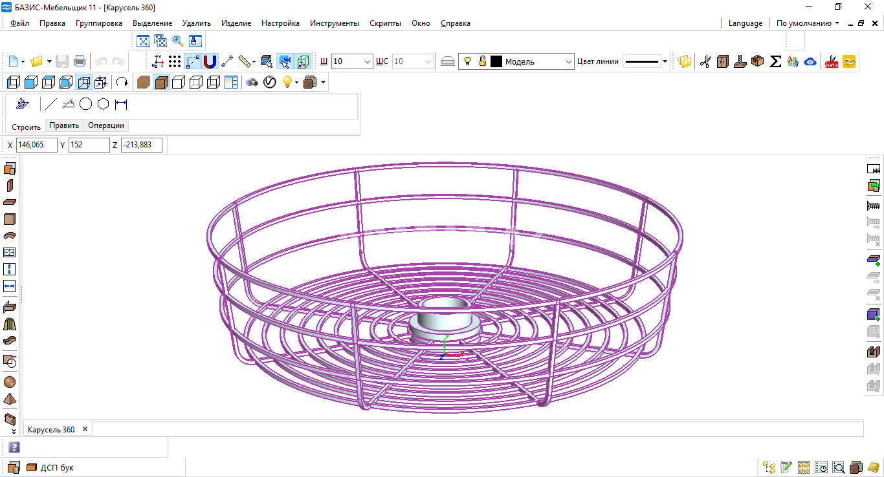
Task: Expand the arrow beside the Open folder icon
Action: [x=49, y=62]
